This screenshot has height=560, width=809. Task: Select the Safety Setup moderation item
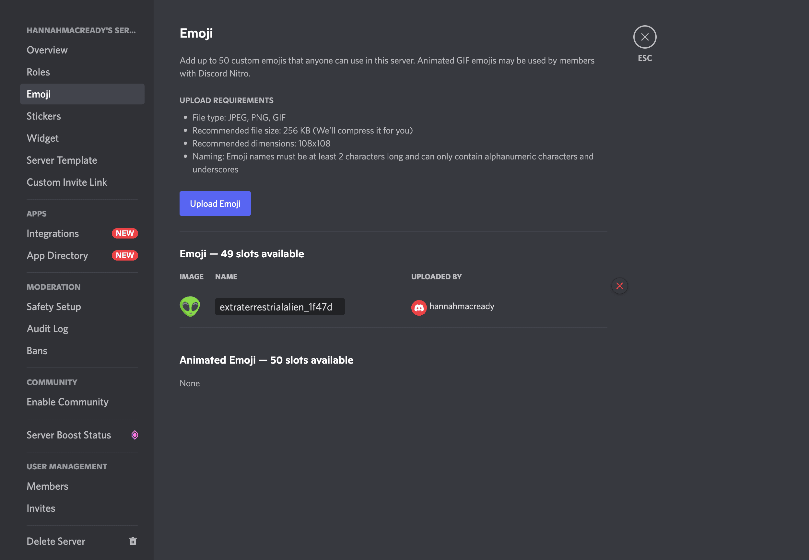click(53, 306)
